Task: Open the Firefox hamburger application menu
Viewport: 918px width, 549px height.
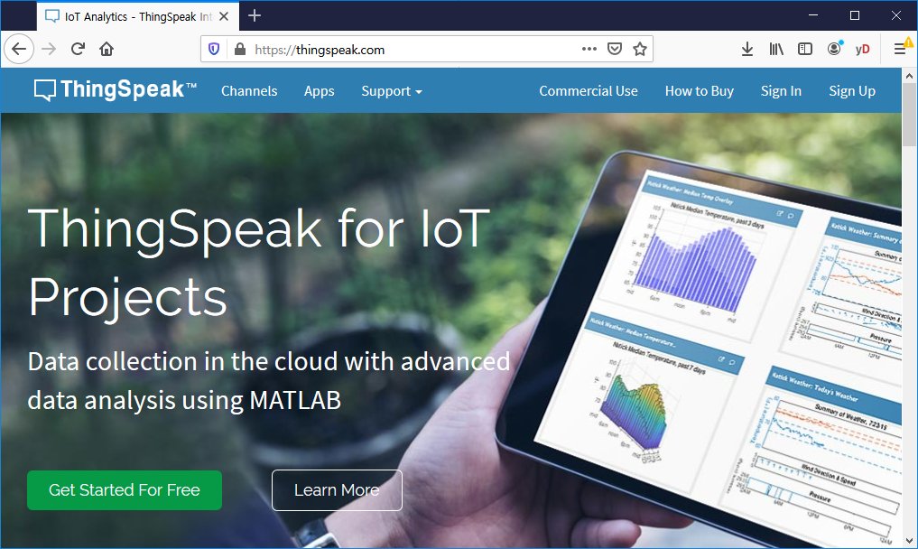Action: pyautogui.click(x=901, y=50)
